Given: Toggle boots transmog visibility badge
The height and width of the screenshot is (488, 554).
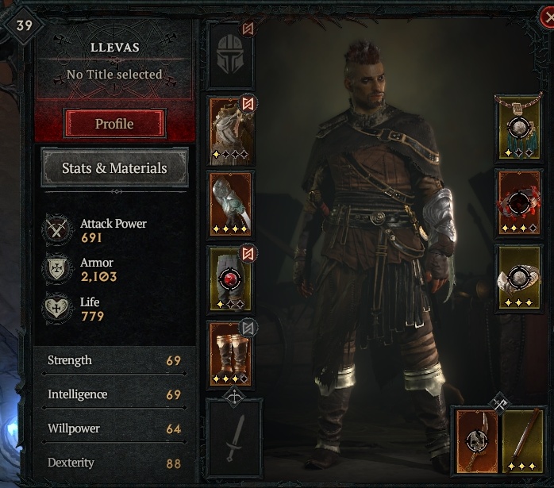Looking at the screenshot, I should coord(248,328).
